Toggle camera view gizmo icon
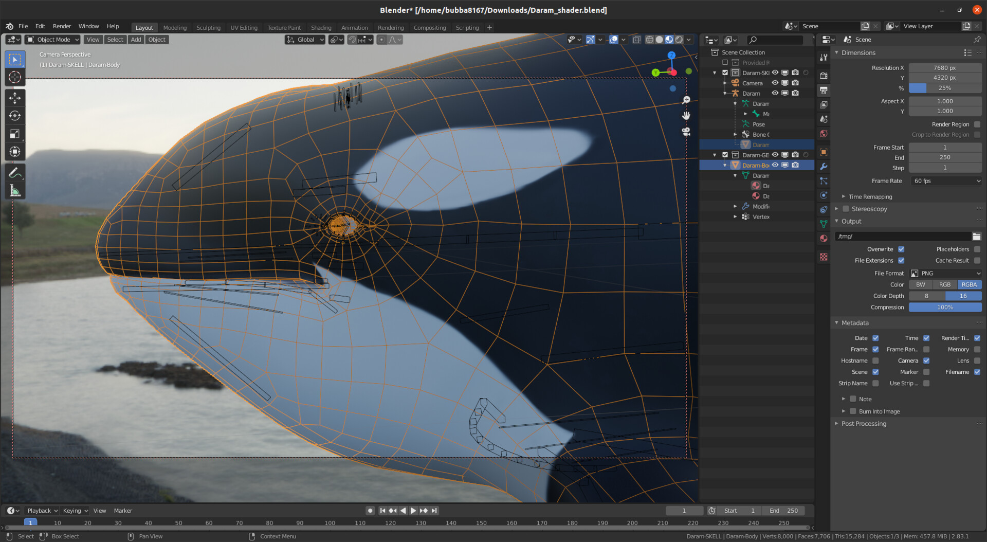The image size is (987, 542). pyautogui.click(x=686, y=132)
